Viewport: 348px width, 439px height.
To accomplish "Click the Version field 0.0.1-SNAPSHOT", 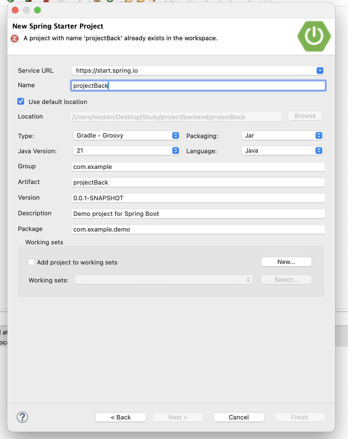I will pos(198,198).
